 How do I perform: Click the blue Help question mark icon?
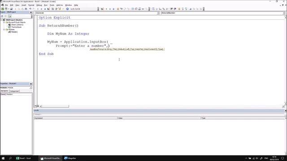(x=67, y=9)
